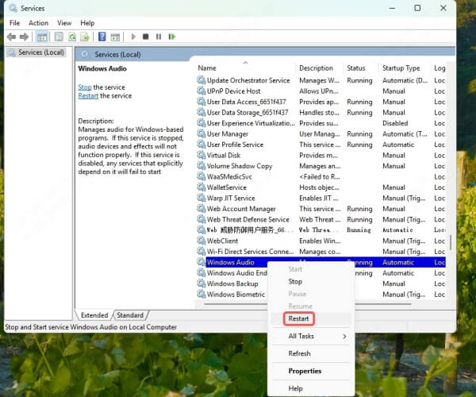Select Wi-Fi Direct Services Connection row
476x397 pixels.
(x=321, y=252)
